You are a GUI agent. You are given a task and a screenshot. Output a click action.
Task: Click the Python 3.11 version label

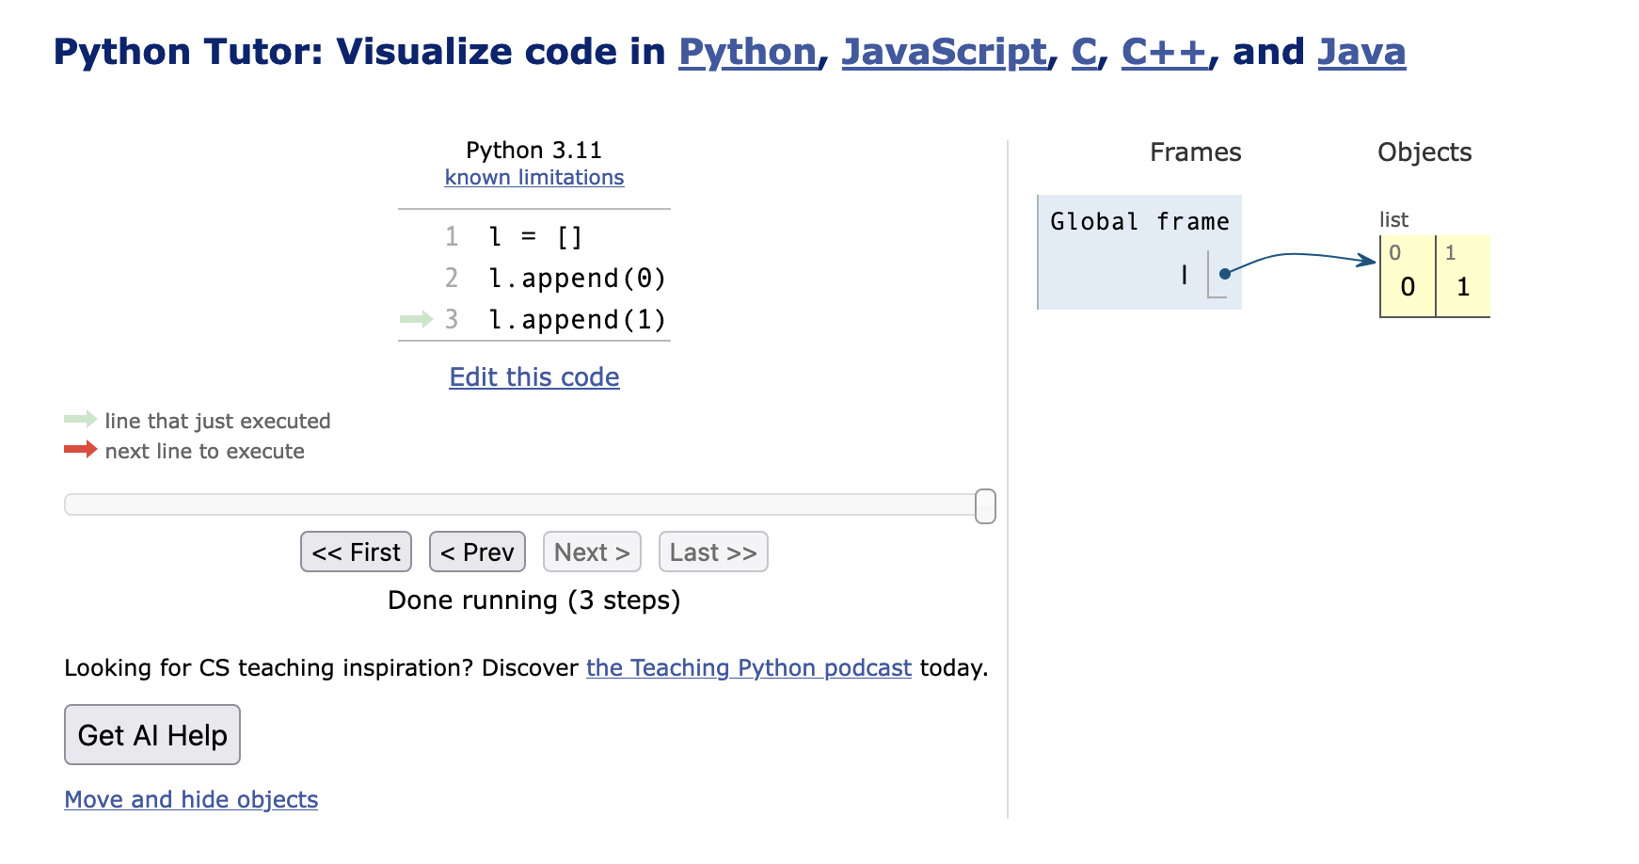(534, 151)
